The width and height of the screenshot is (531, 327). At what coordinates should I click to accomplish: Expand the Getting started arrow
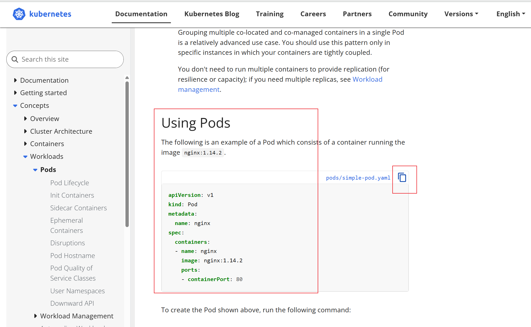coord(15,93)
